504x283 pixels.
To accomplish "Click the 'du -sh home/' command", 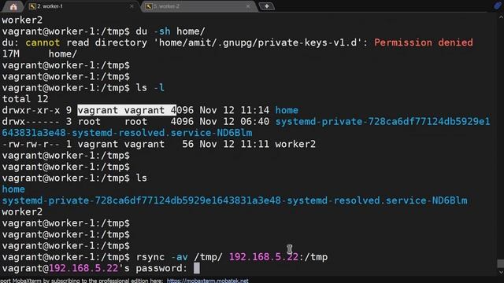I will tap(170, 31).
